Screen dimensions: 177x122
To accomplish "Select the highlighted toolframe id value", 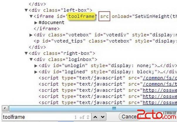I will 81,16.
